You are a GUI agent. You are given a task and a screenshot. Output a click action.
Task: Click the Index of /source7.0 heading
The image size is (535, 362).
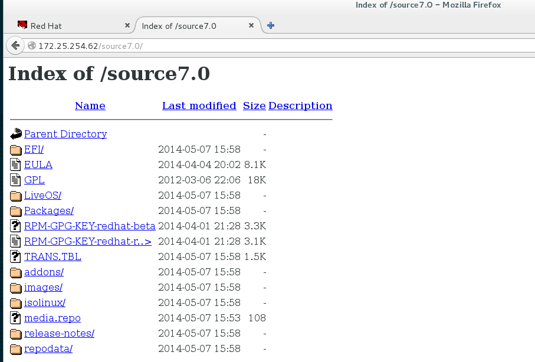[x=109, y=74]
